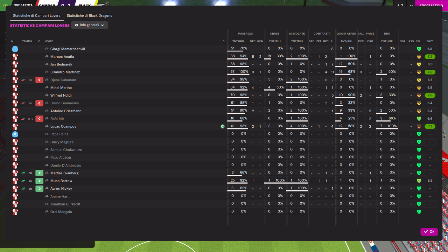Click the Statistiche Campari Lovers heading

coord(40,26)
